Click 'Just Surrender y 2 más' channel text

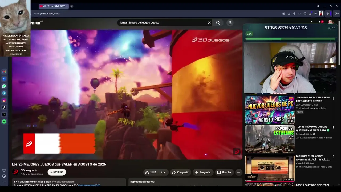307,105
